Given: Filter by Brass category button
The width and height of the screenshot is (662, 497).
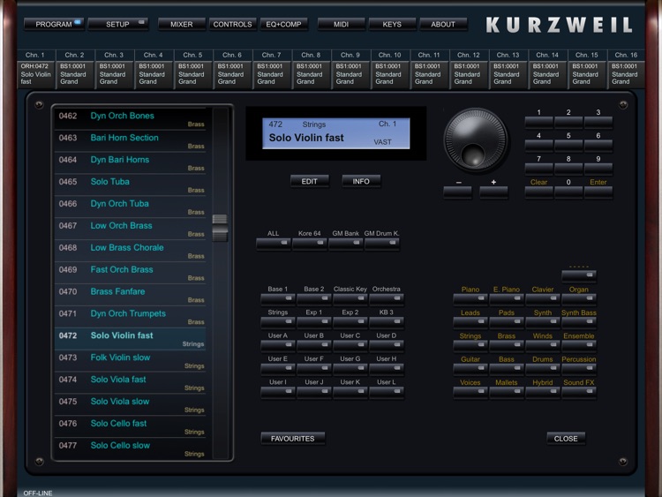Looking at the screenshot, I should [507, 345].
